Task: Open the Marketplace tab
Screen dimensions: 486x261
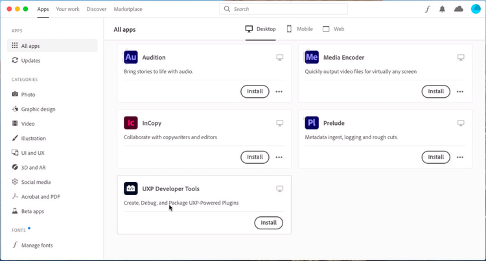Action: click(128, 9)
